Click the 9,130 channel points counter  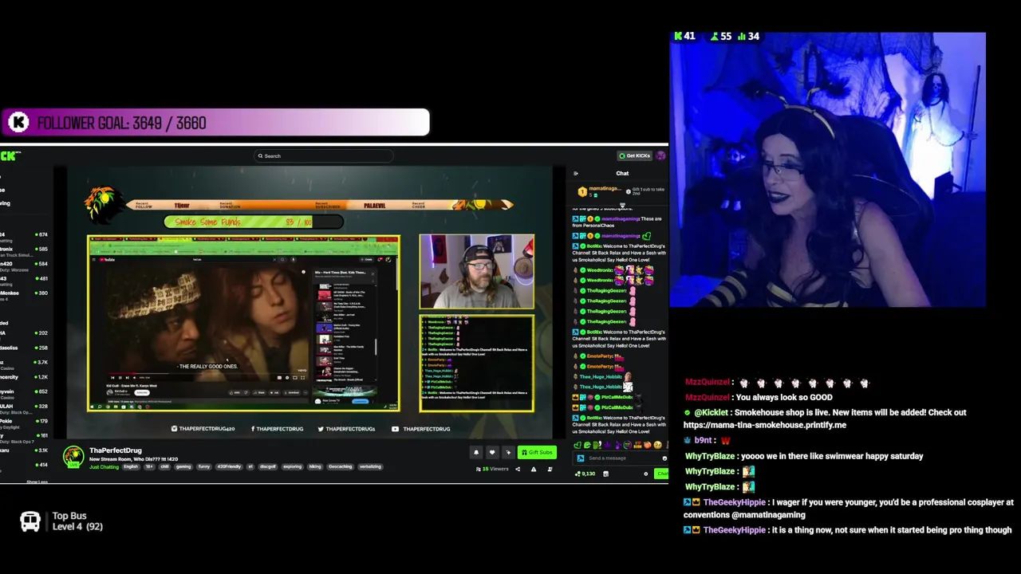tap(585, 474)
